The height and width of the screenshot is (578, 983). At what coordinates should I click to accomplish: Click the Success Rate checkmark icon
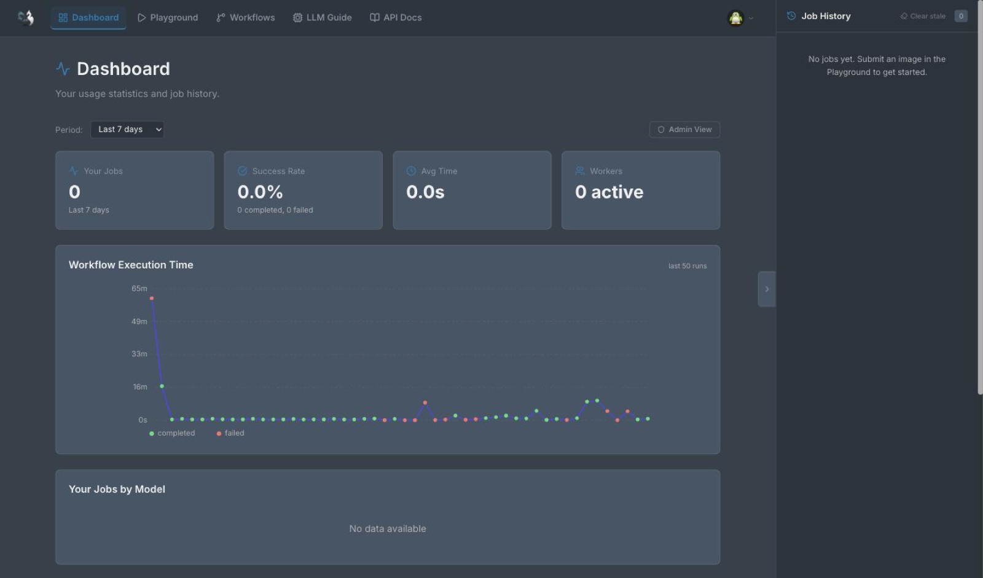(242, 171)
